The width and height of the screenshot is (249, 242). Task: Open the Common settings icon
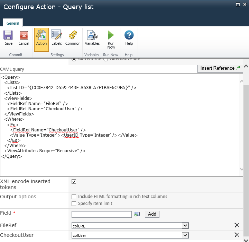coord(73,36)
